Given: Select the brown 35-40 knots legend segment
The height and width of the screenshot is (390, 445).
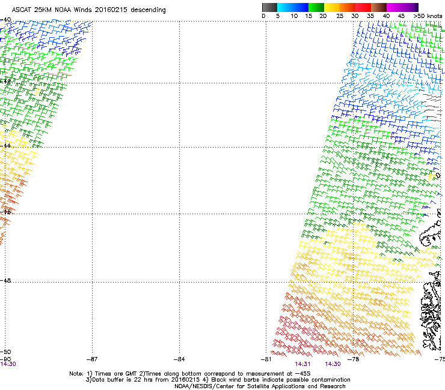Looking at the screenshot, I should [x=379, y=7].
